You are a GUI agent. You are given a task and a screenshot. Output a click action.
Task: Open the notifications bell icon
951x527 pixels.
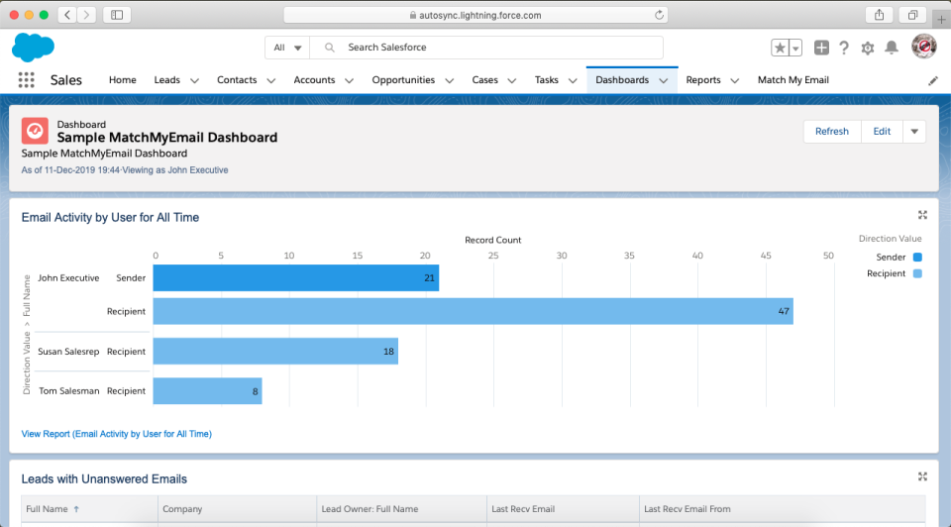(x=892, y=48)
